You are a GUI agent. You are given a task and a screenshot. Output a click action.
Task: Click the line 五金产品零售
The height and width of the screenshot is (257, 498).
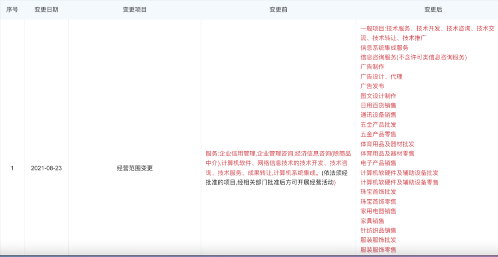[378, 134]
